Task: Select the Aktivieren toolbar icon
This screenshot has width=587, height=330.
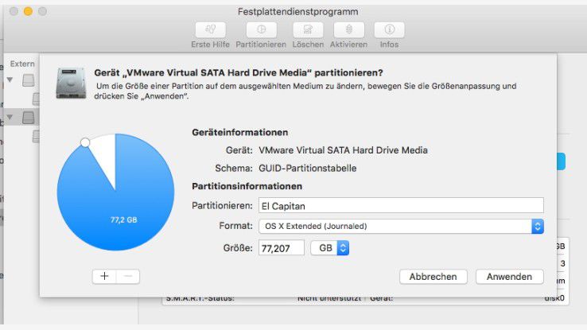Action: (x=348, y=30)
